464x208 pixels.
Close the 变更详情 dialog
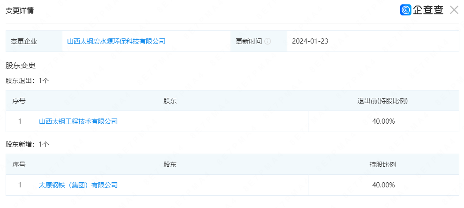coord(454,10)
